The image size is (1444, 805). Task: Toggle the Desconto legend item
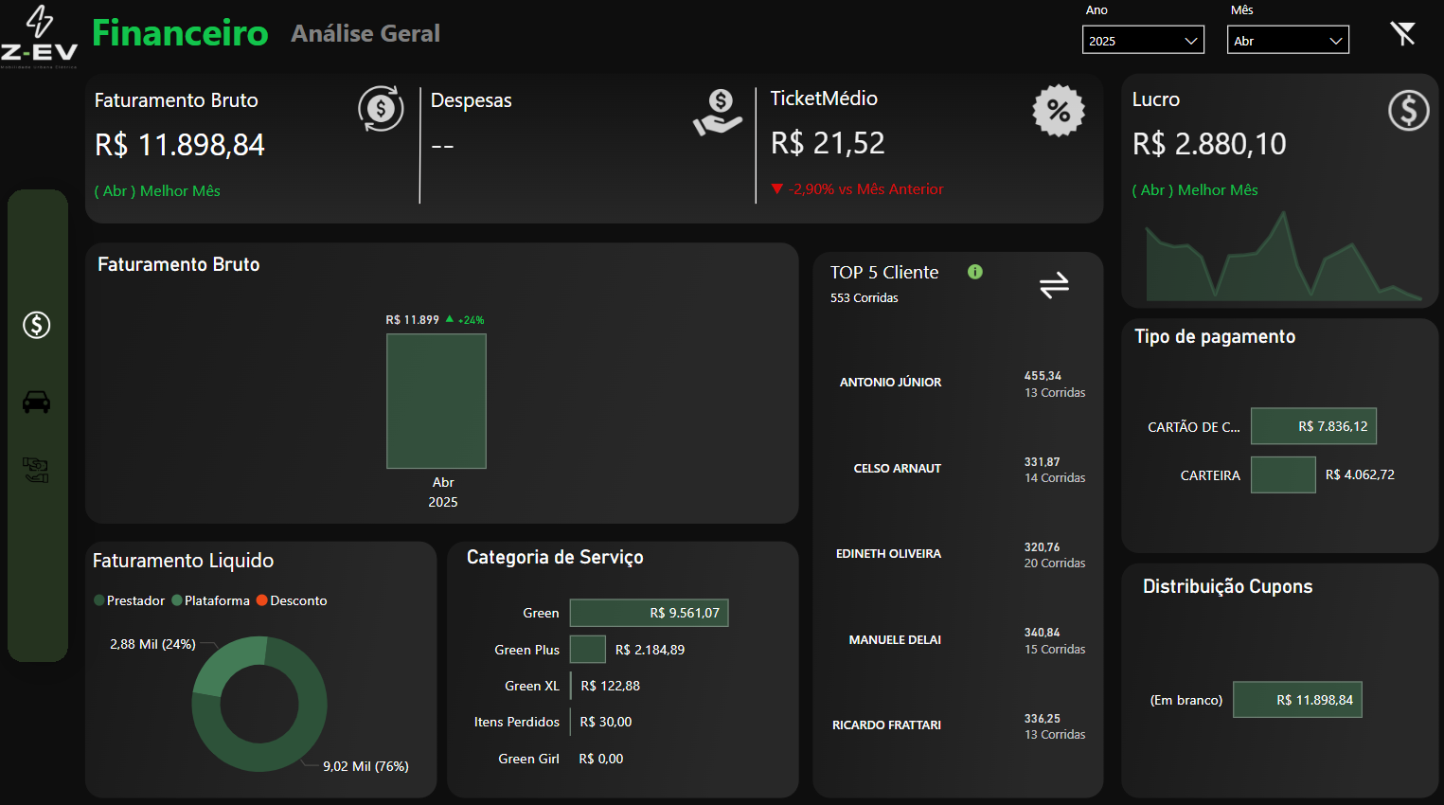click(x=292, y=600)
